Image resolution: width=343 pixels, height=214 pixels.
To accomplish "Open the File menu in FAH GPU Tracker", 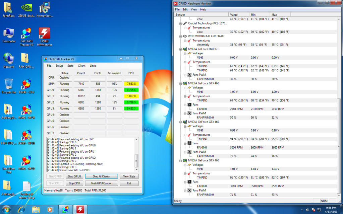I will click(49, 66).
